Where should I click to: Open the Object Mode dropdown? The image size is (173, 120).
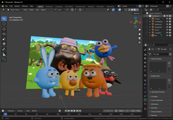pyautogui.click(x=14, y=10)
